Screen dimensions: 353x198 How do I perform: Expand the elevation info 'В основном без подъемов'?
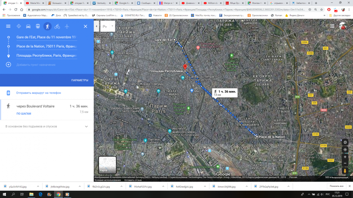point(86,126)
